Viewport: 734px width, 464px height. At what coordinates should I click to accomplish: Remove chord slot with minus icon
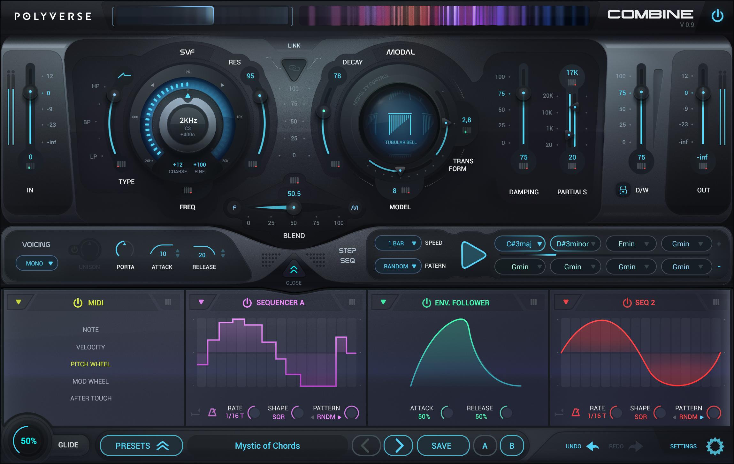click(x=719, y=266)
